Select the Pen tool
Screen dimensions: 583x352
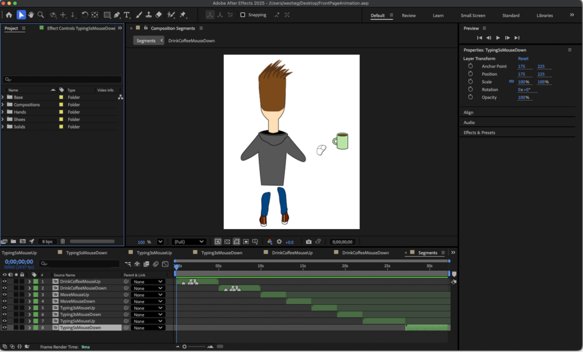(x=117, y=15)
